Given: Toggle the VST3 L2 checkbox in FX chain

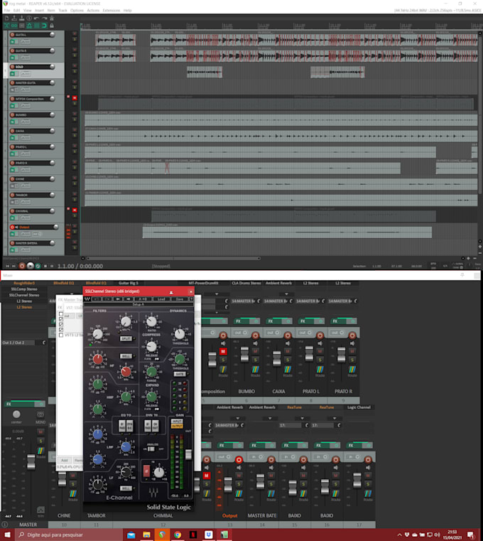Looking at the screenshot, I should click(61, 335).
